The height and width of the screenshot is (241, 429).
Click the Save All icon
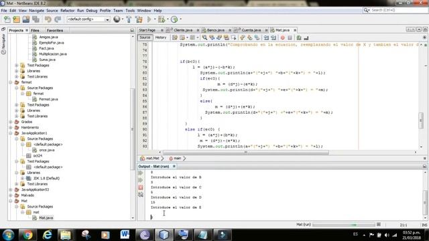(36, 19)
